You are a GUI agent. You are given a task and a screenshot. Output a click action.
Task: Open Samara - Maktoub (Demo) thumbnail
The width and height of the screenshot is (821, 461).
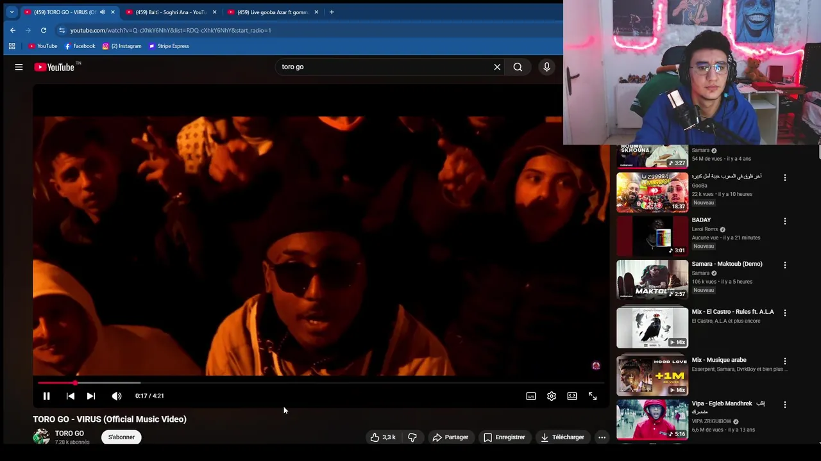tap(652, 279)
